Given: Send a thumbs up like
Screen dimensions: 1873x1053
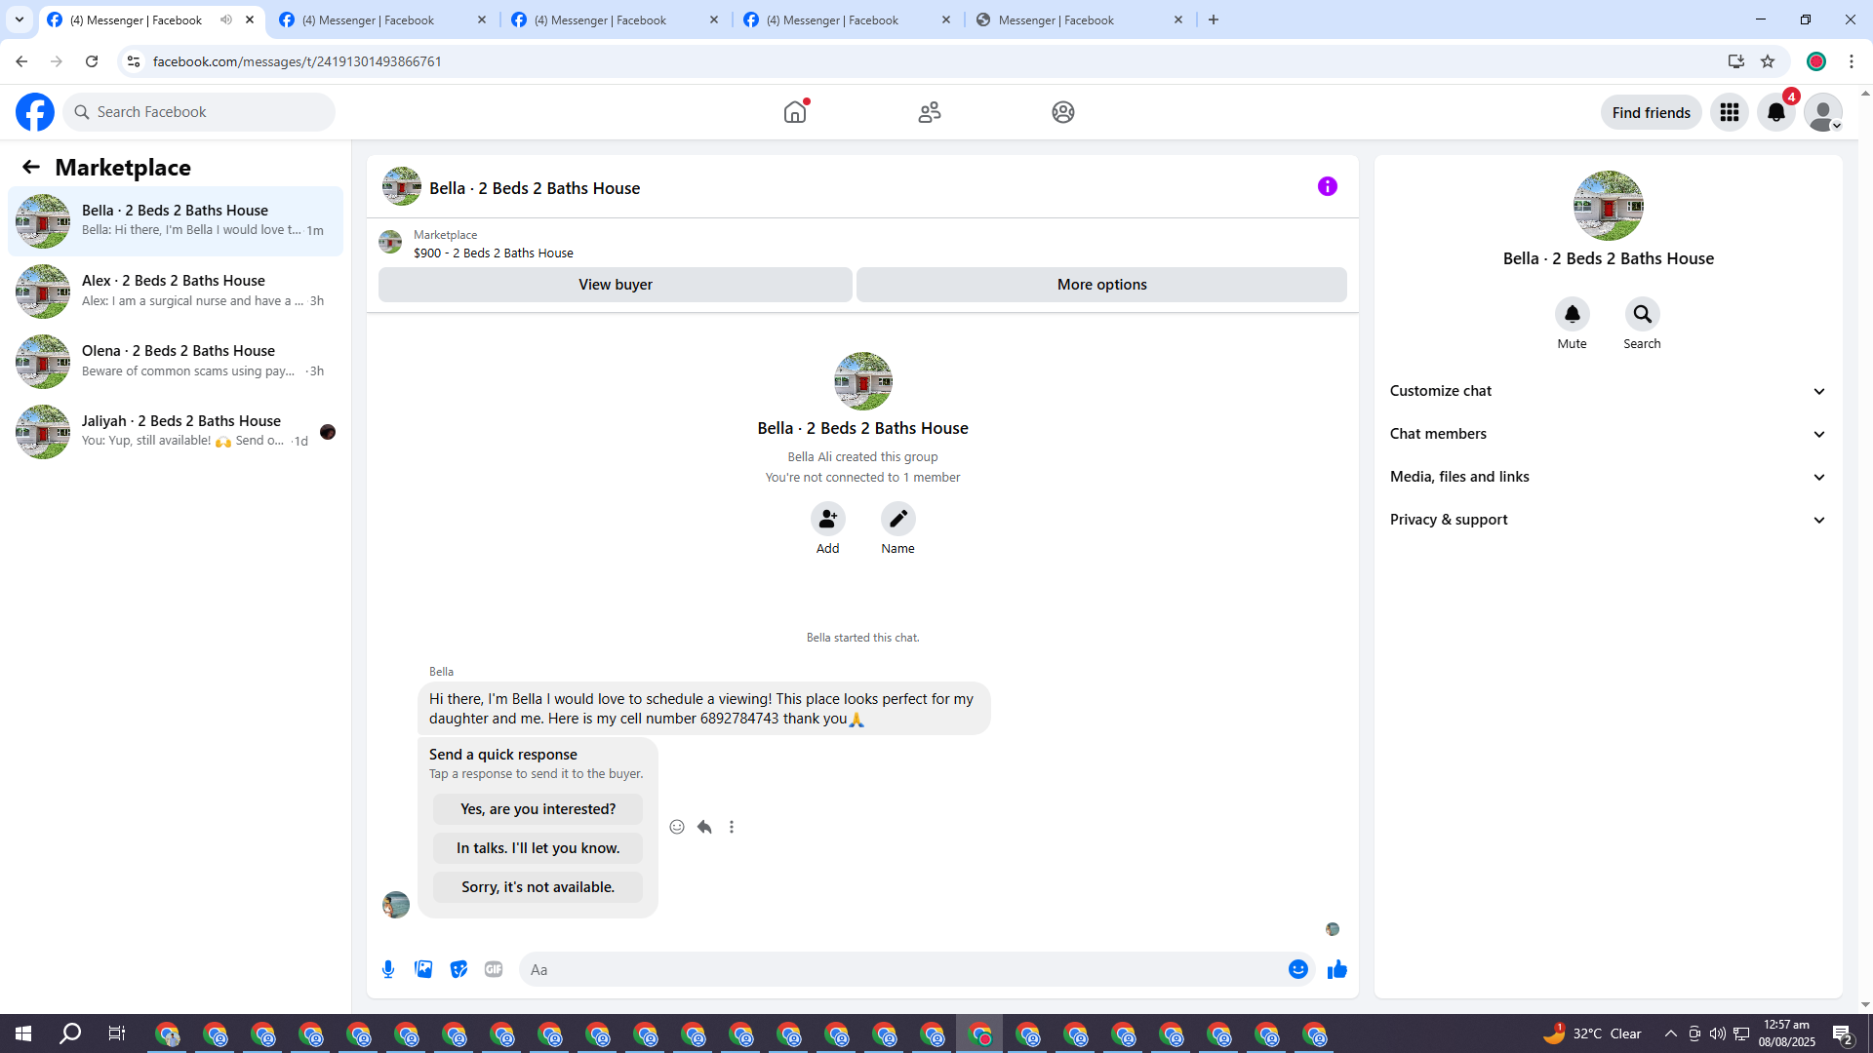Looking at the screenshot, I should (1337, 969).
